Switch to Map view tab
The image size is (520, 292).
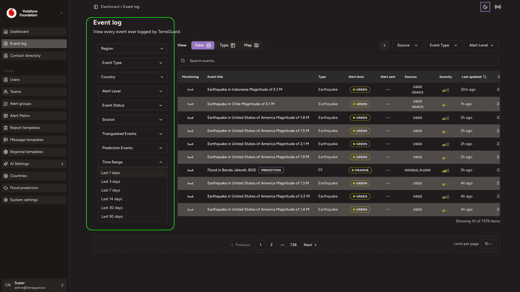point(251,45)
